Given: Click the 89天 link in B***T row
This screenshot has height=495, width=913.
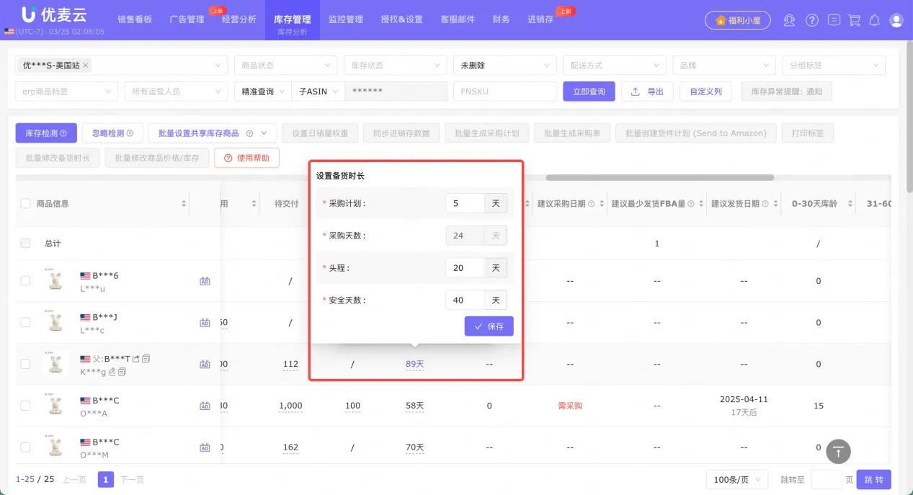Looking at the screenshot, I should click(414, 365).
